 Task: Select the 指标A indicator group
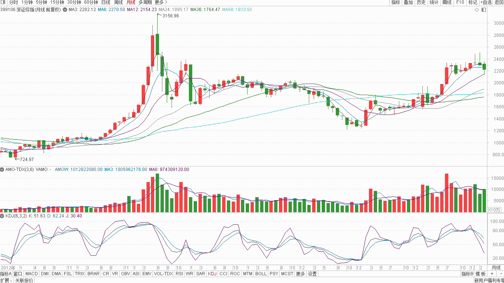(6, 274)
